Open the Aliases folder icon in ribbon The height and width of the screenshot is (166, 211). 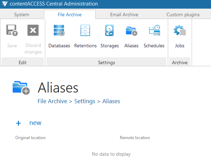(x=132, y=31)
